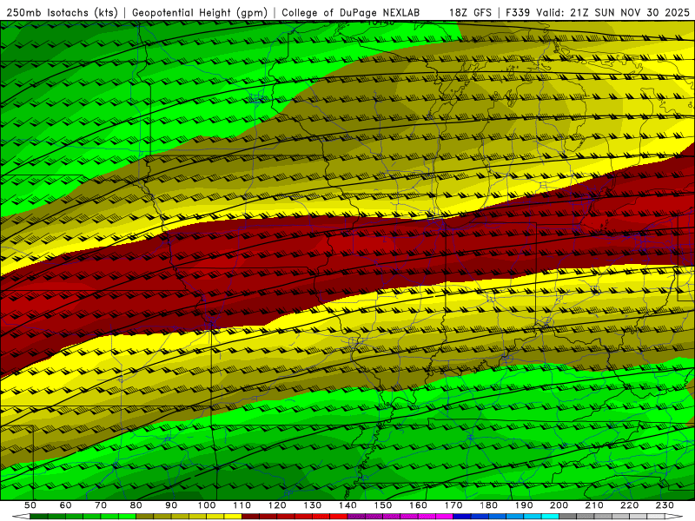
Task: Click the 80 knot legend label
Action: [x=136, y=505]
